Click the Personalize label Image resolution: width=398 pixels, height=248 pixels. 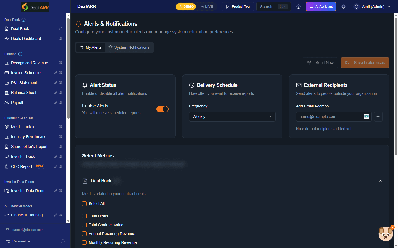21,241
